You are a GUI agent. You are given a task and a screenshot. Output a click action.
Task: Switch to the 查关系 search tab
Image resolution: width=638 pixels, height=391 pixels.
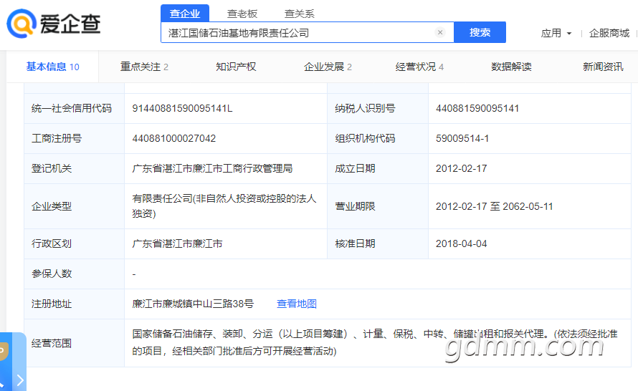click(x=299, y=14)
